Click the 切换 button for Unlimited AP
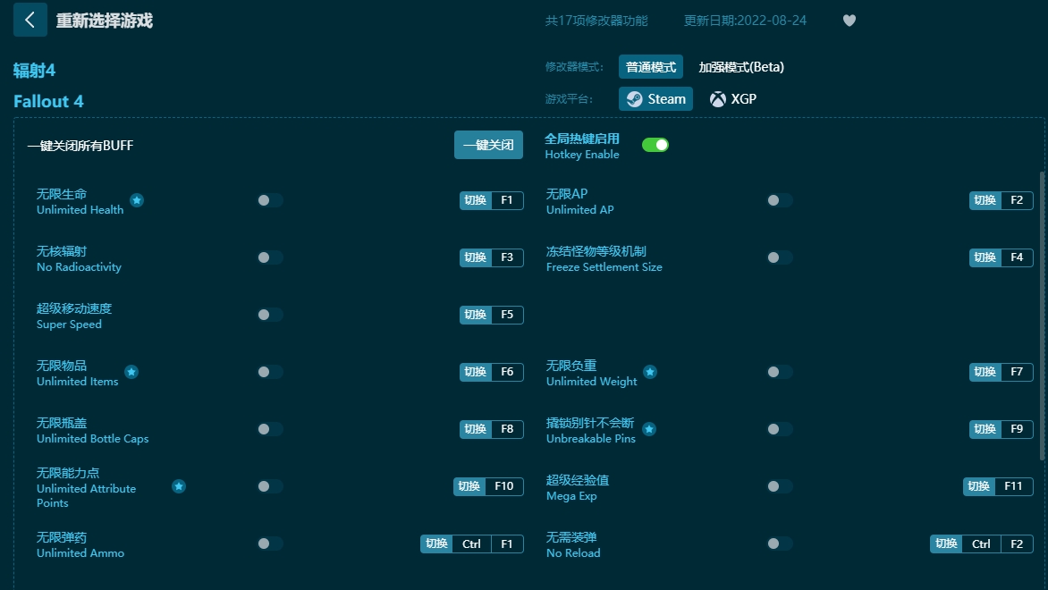The height and width of the screenshot is (590, 1048). click(x=985, y=200)
